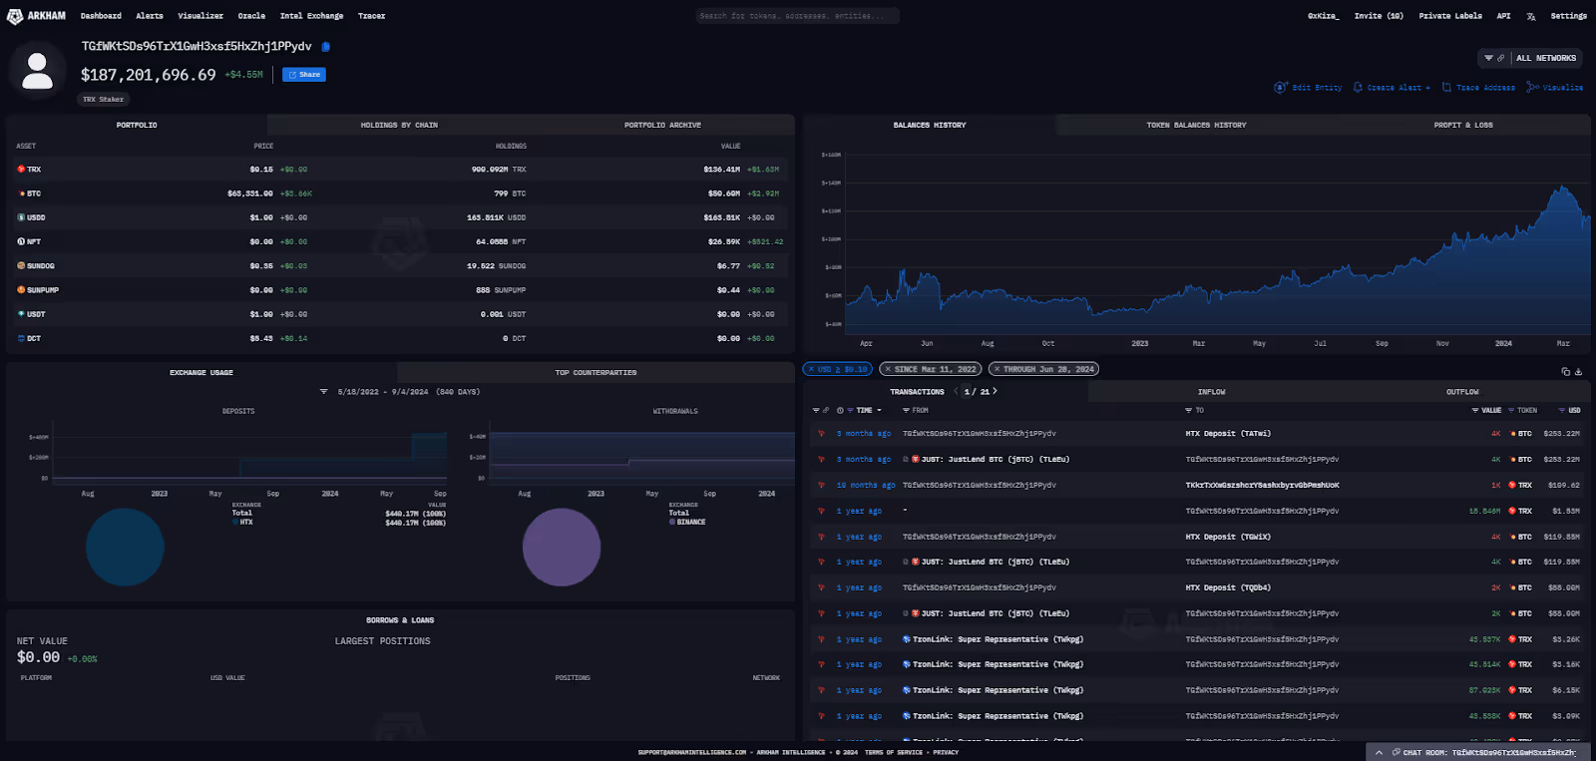Open the API link in header
This screenshot has width=1596, height=761.
tap(1503, 16)
